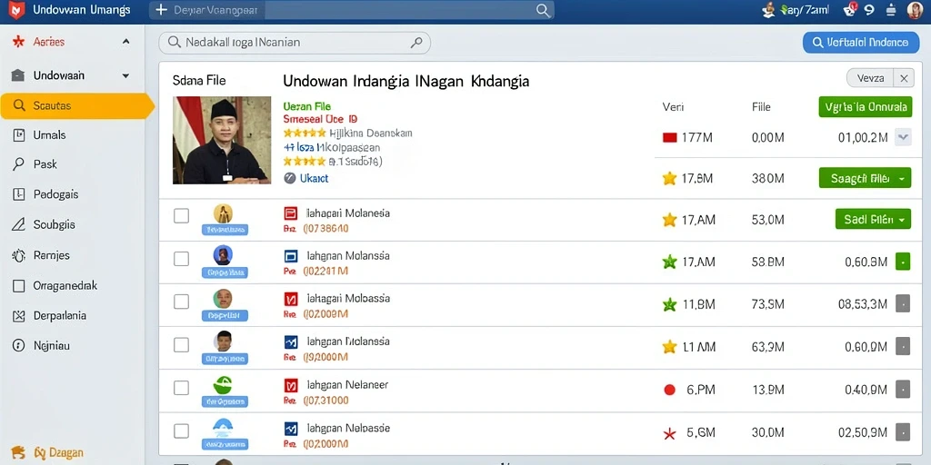
Task: Click the top Deyar Veangpar search field
Action: coord(352,10)
